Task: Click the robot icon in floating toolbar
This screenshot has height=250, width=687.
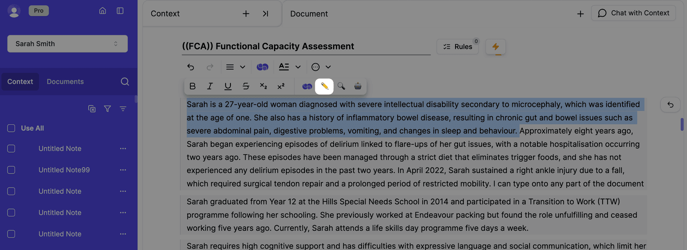Action: 357,86
